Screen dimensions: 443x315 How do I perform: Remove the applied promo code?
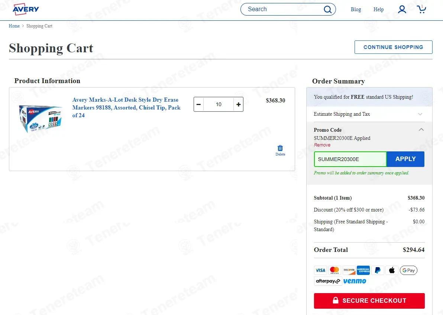coord(322,145)
